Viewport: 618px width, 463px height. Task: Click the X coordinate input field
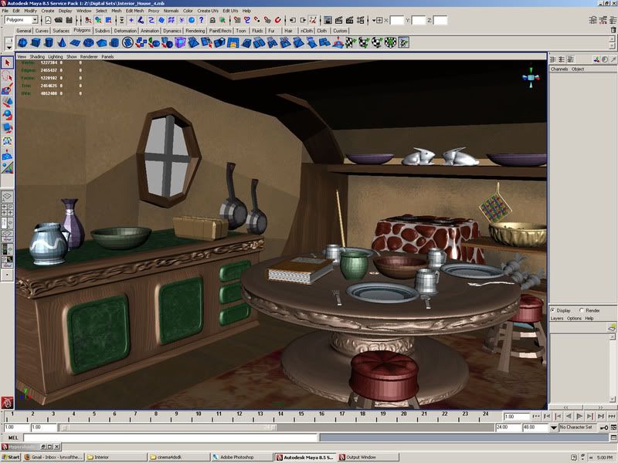(397, 20)
